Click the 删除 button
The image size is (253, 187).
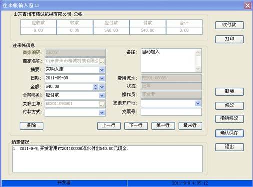31,126
